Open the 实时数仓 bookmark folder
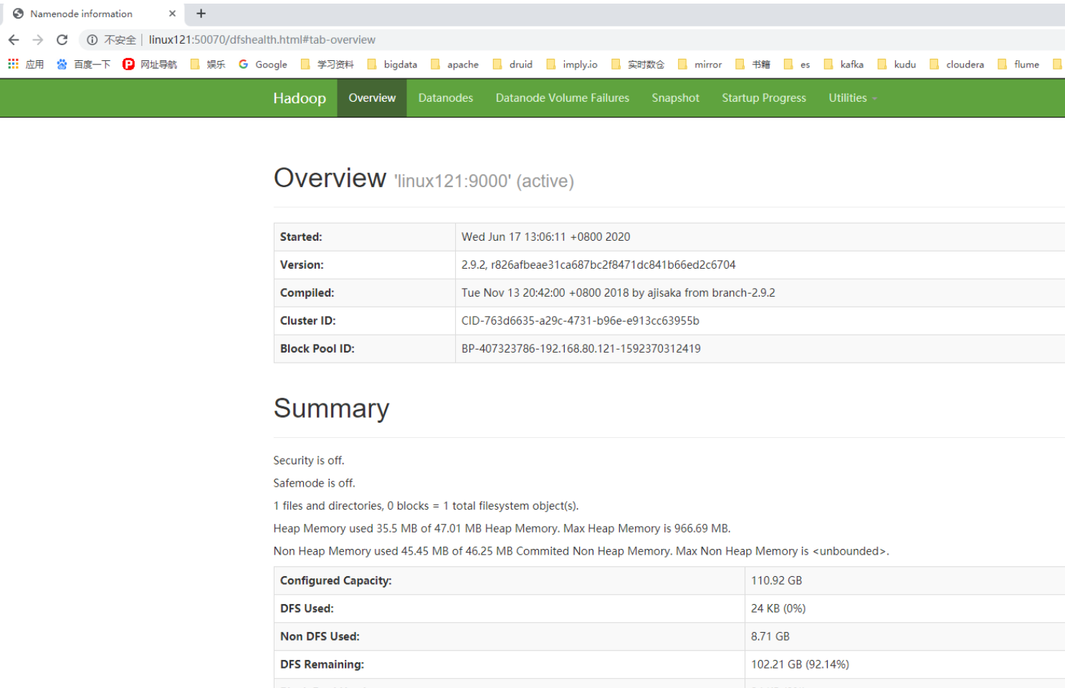This screenshot has height=688, width=1065. point(638,64)
